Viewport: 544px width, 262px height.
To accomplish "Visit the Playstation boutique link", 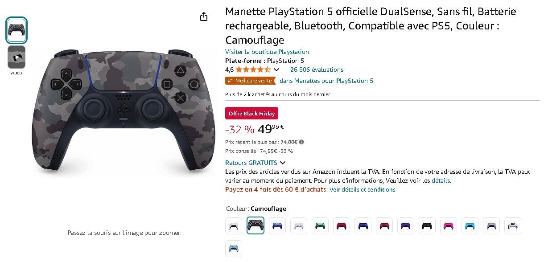I will pos(267,52).
